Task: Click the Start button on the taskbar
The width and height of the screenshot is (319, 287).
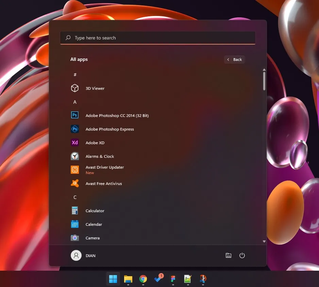Action: coord(113,279)
